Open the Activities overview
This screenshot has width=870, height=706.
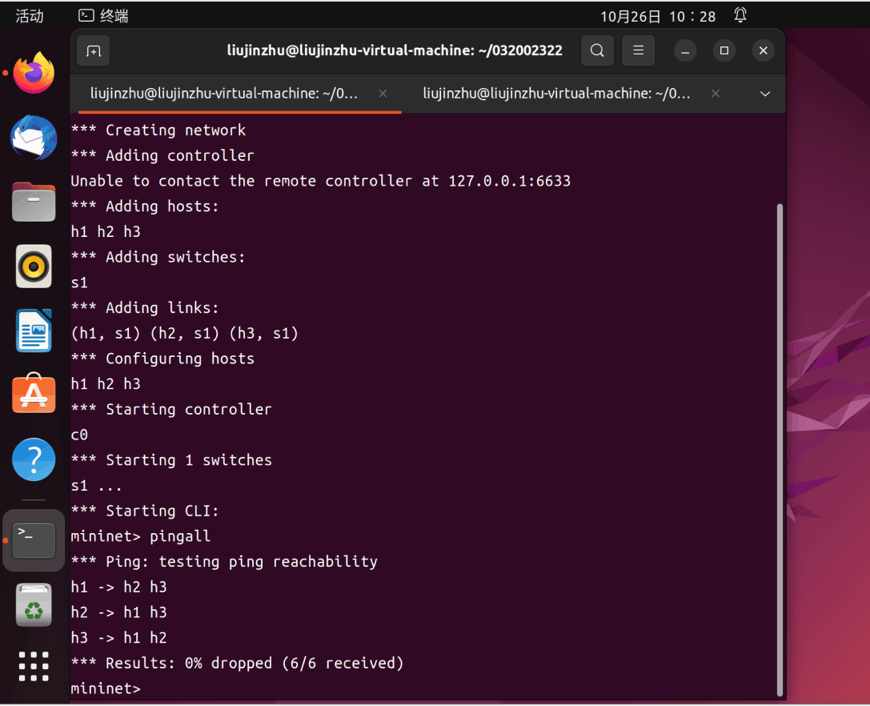pyautogui.click(x=30, y=16)
